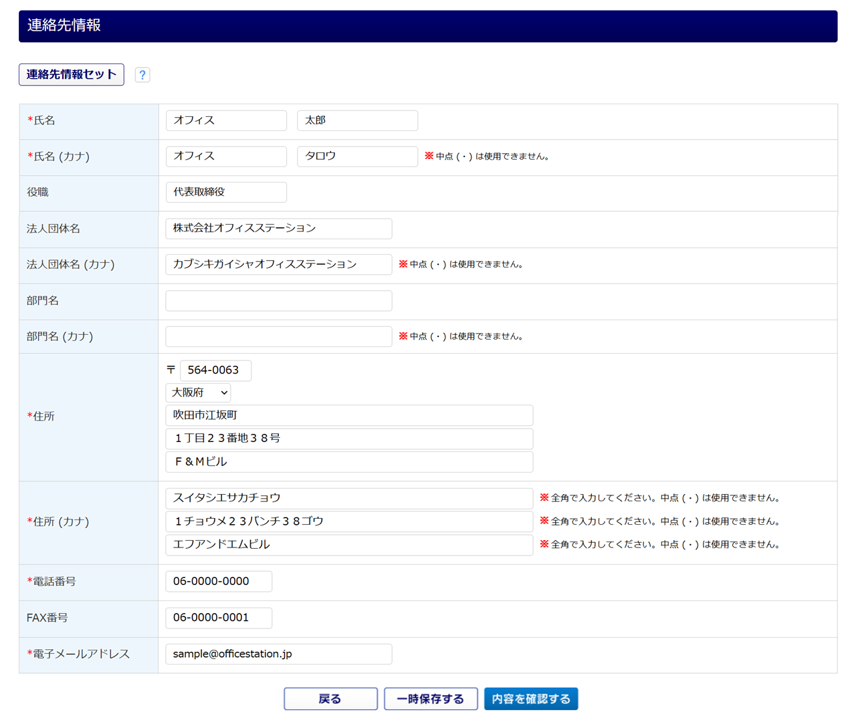Click the building name field Ｆ＆Ｍビル
The height and width of the screenshot is (724, 856).
tap(348, 462)
